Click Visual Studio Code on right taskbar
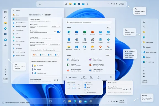This screenshot has height=106, width=159. tap(149, 52)
